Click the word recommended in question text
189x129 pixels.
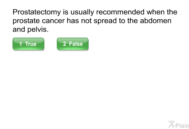click(120, 12)
